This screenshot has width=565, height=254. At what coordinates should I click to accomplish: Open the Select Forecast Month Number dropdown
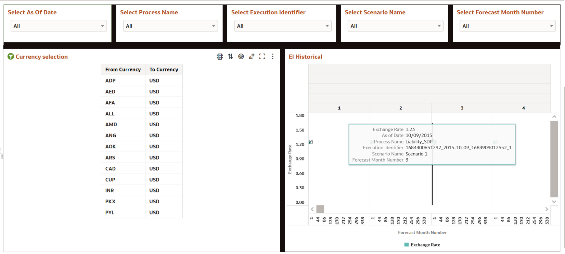(x=508, y=26)
